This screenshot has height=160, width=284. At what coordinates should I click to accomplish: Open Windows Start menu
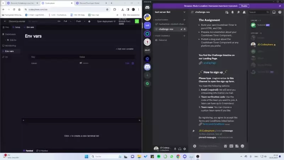[x=86, y=156]
